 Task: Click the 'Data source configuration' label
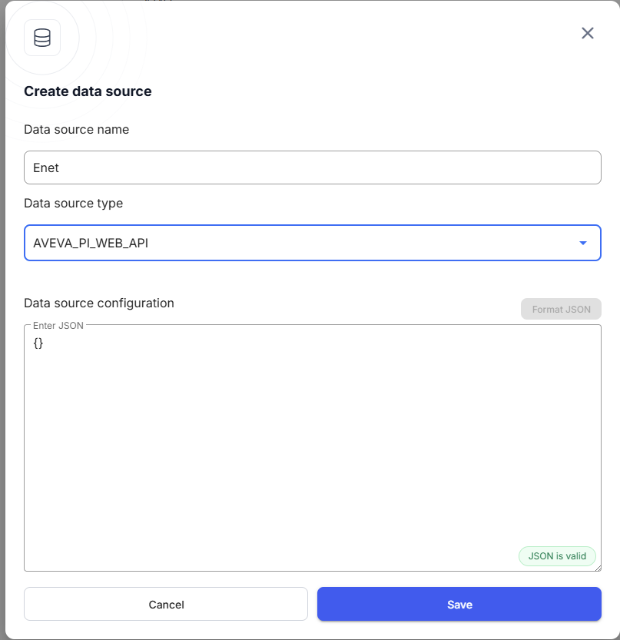99,303
